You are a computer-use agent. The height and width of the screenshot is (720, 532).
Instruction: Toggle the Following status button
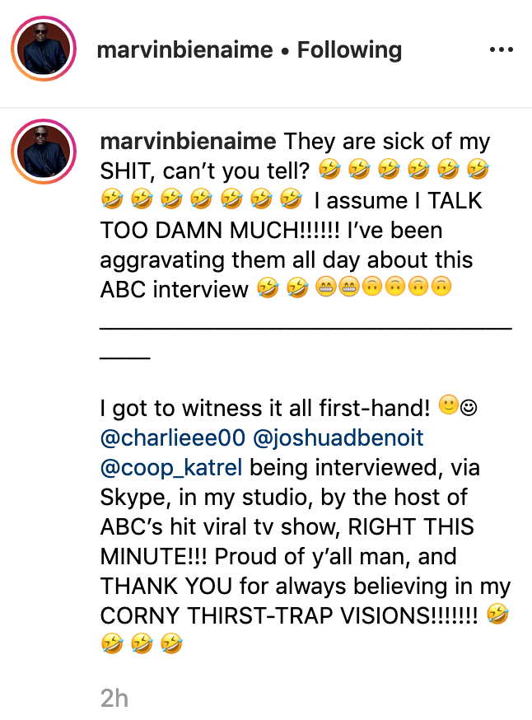(x=349, y=49)
